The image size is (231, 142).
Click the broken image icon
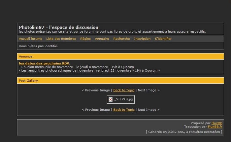pos(111,99)
